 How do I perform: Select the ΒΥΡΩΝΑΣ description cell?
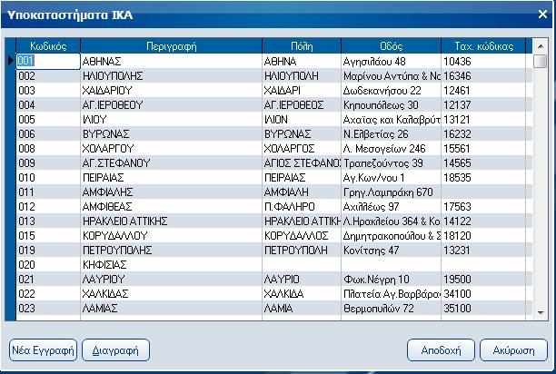pos(172,133)
